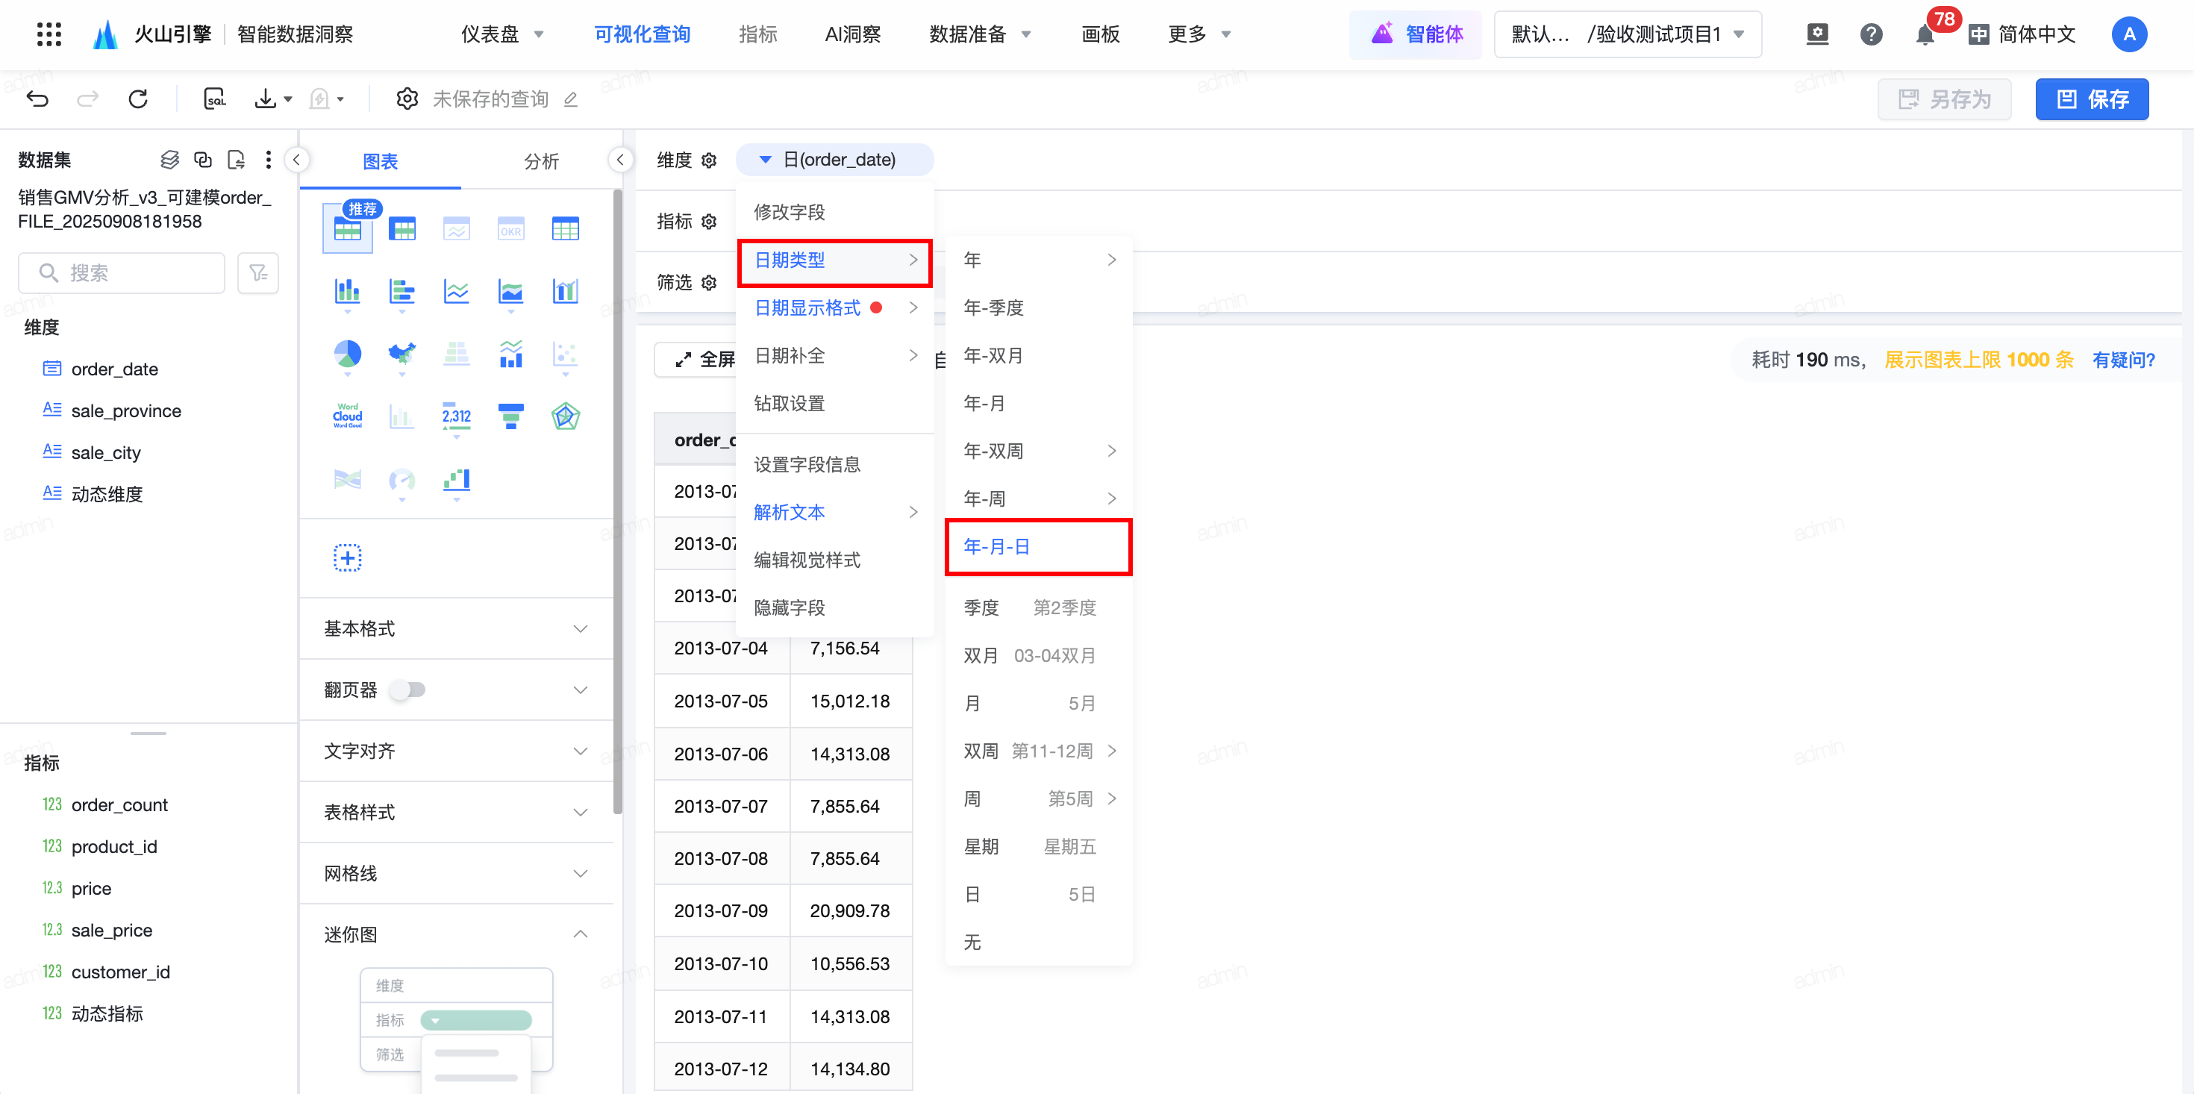
Task: Open the notification bell
Action: click(x=1924, y=35)
